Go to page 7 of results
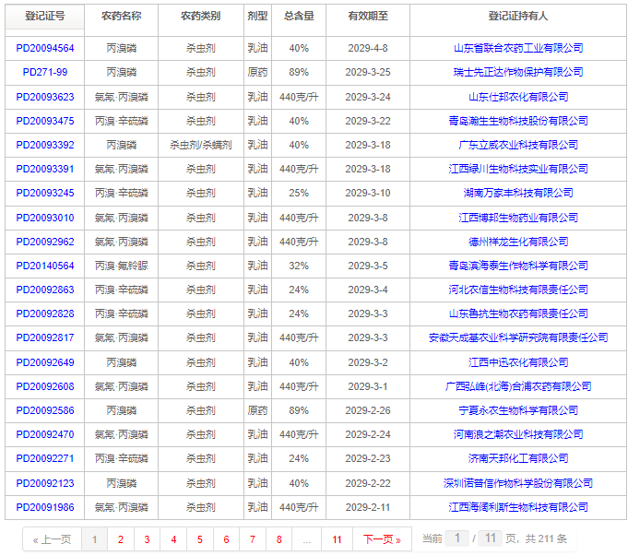This screenshot has height=556, width=628. click(x=253, y=539)
